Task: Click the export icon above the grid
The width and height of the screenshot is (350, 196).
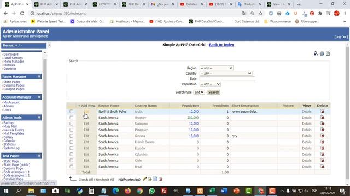Action: point(328,53)
